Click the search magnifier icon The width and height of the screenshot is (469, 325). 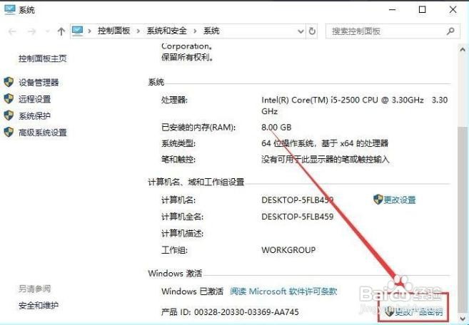[x=450, y=31]
